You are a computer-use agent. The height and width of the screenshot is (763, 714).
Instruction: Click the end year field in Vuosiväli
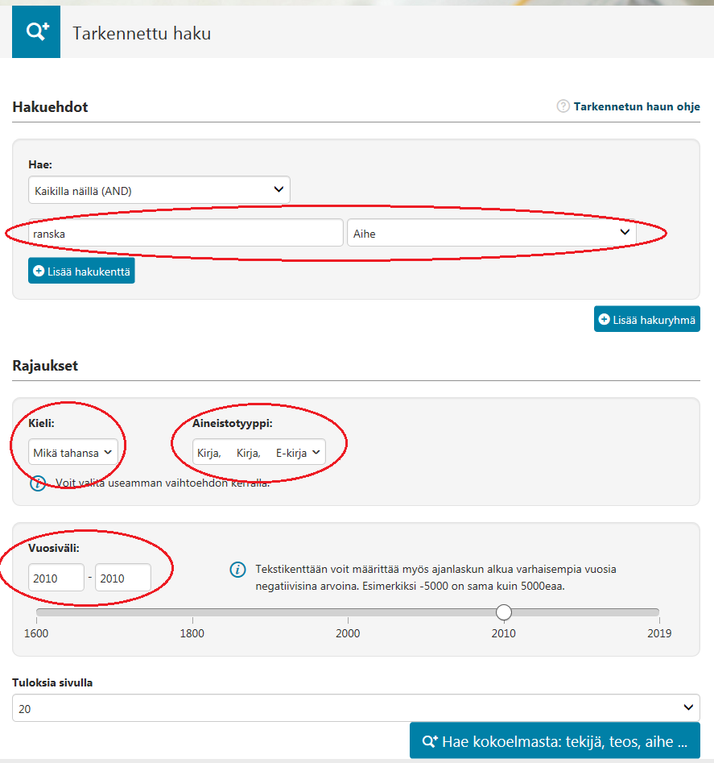[x=123, y=578]
